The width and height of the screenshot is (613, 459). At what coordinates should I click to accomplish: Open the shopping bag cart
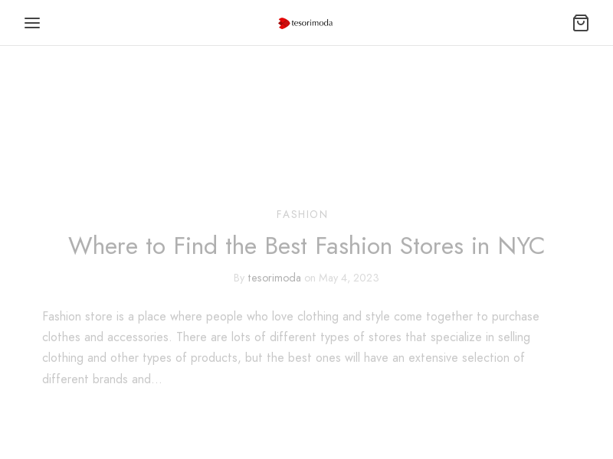pyautogui.click(x=581, y=23)
